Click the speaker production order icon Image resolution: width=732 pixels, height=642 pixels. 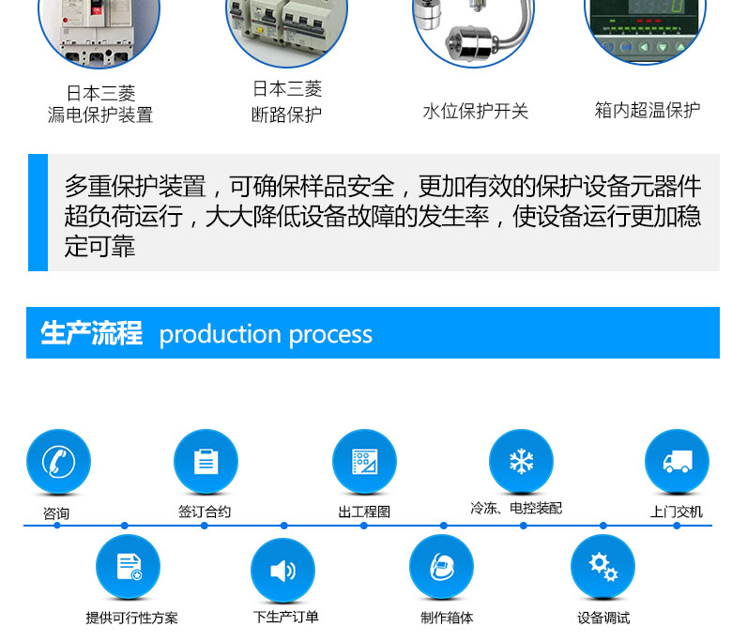tap(282, 570)
